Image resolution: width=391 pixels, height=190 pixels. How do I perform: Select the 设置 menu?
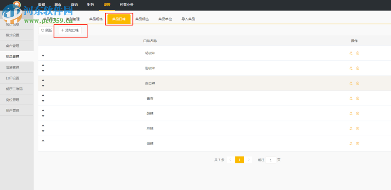coord(107,5)
